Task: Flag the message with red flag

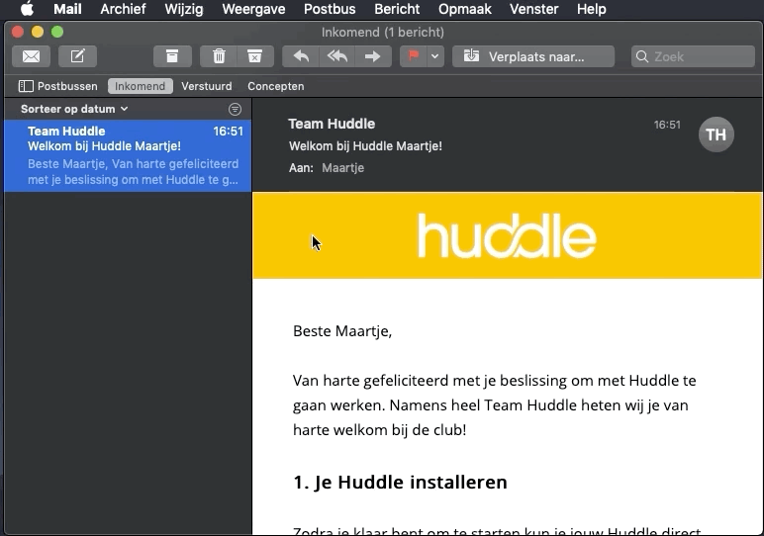Action: (414, 56)
